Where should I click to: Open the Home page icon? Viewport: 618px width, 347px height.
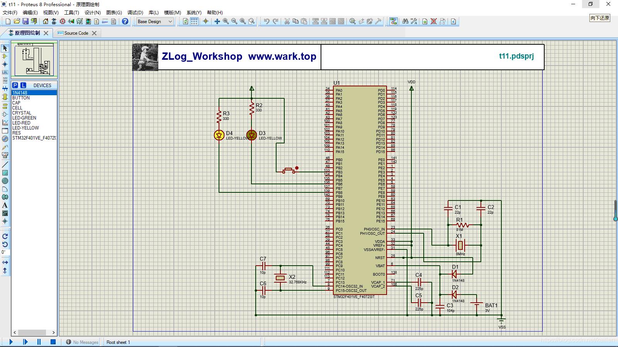coord(46,22)
